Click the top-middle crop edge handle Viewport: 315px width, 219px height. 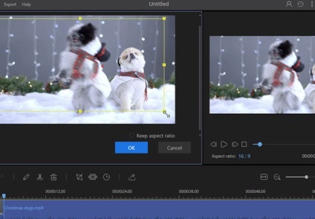[x=80, y=19]
